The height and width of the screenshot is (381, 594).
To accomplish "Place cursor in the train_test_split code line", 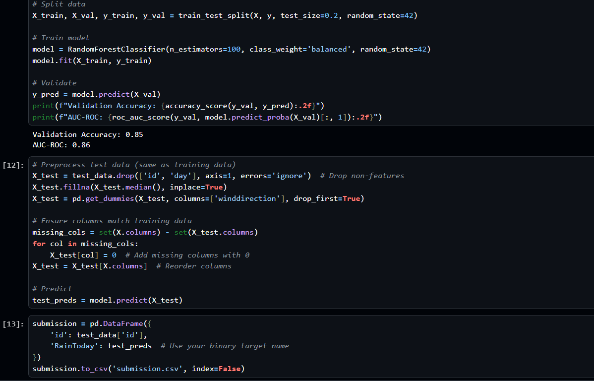I will pyautogui.click(x=225, y=15).
